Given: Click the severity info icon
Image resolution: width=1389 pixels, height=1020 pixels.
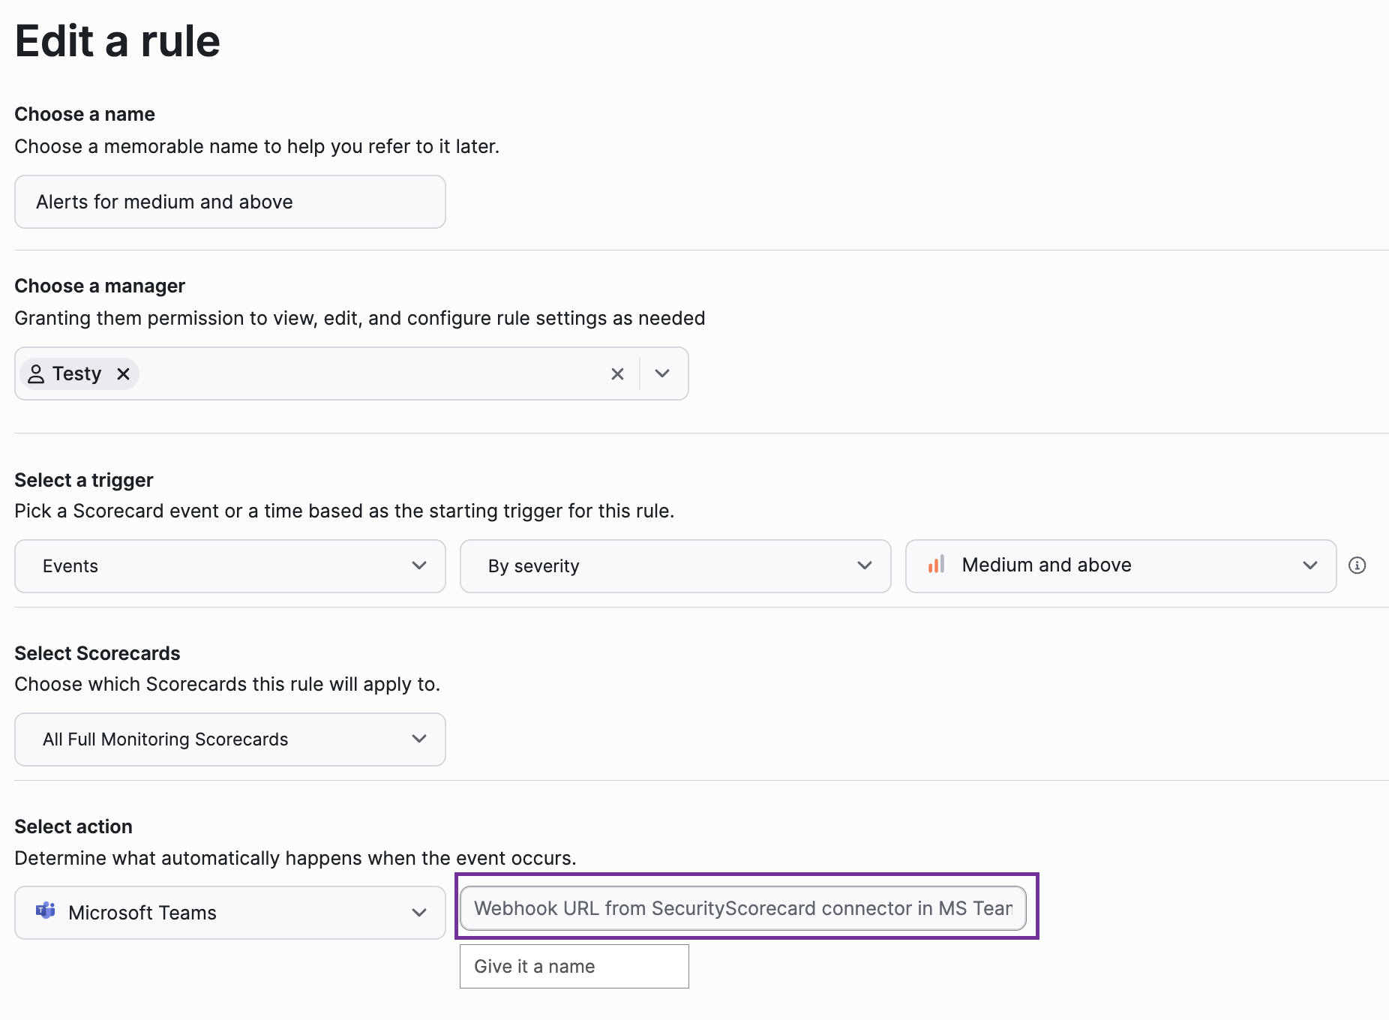Looking at the screenshot, I should pos(1357,565).
